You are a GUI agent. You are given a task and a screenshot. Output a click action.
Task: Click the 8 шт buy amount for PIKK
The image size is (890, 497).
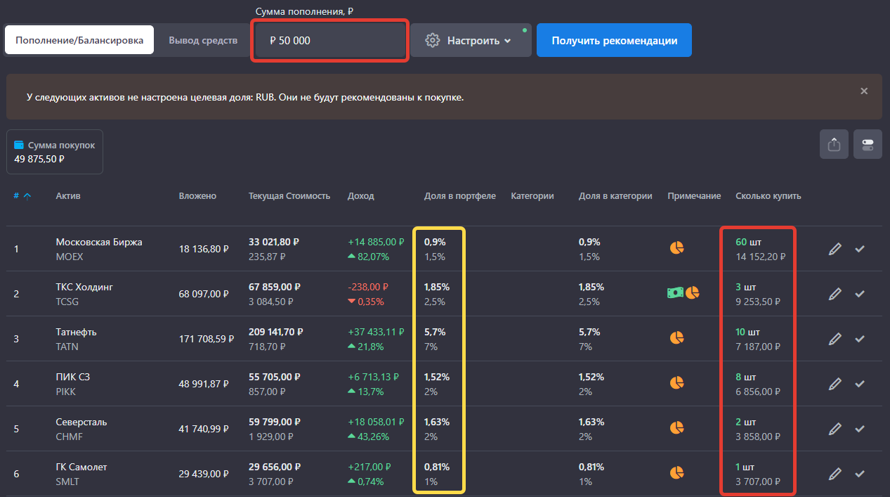click(745, 377)
